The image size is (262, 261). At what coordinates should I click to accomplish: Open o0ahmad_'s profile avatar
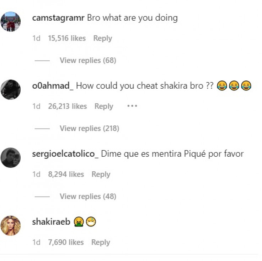11,89
